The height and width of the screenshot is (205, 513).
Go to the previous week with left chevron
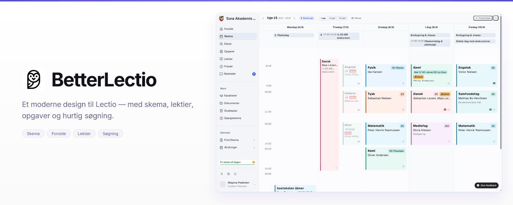point(263,18)
